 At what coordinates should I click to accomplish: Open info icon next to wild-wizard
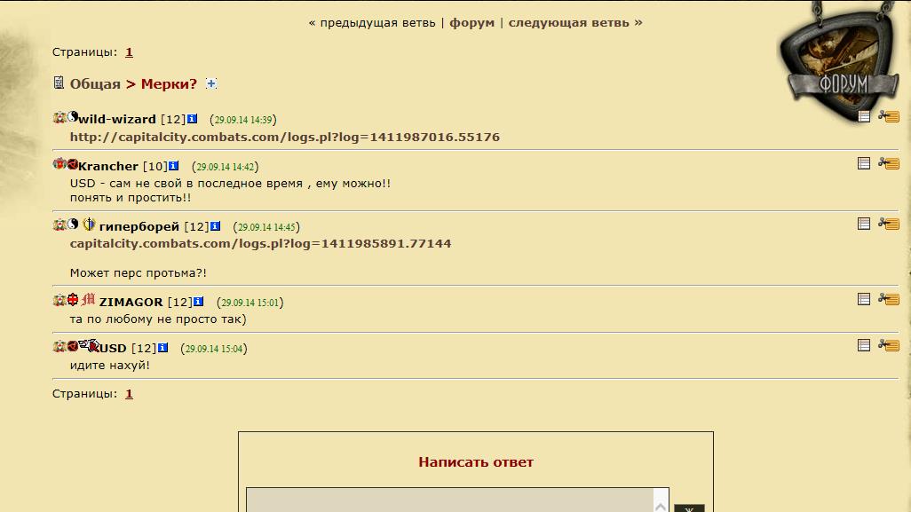(193, 119)
